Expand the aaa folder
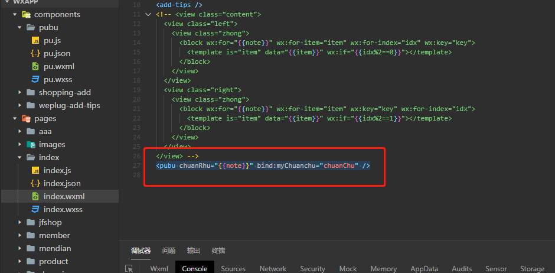The image size is (555, 273). coord(20,131)
